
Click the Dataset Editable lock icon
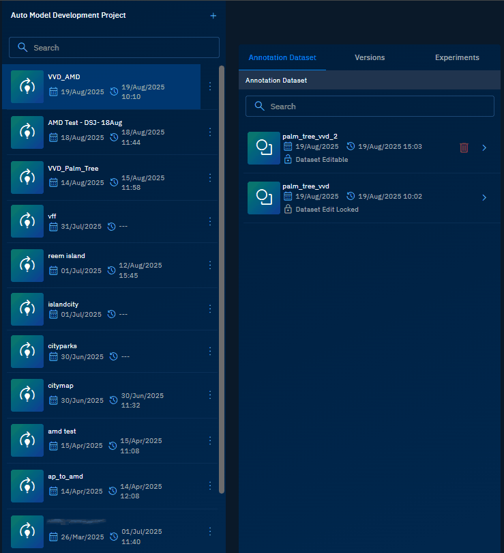pyautogui.click(x=288, y=160)
